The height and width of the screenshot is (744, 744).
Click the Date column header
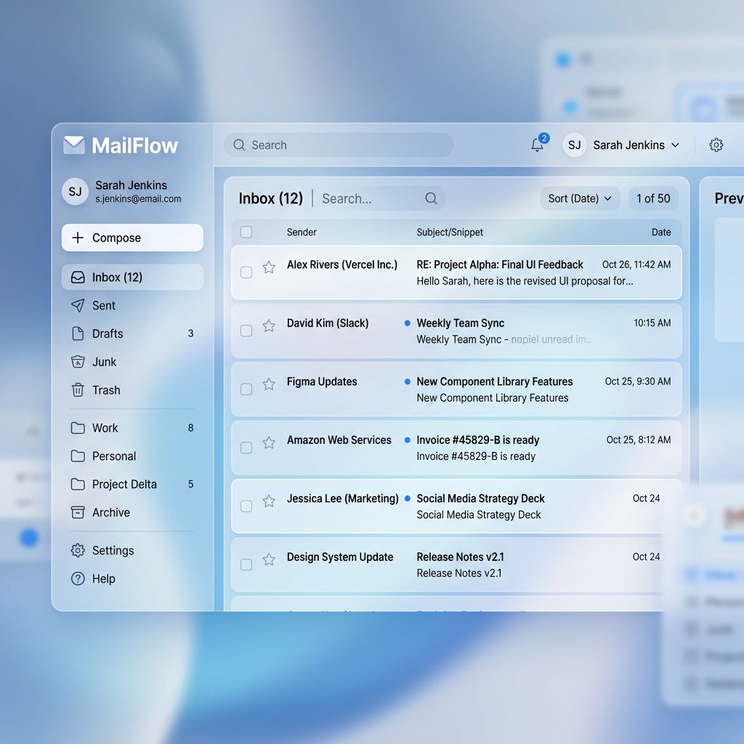661,232
